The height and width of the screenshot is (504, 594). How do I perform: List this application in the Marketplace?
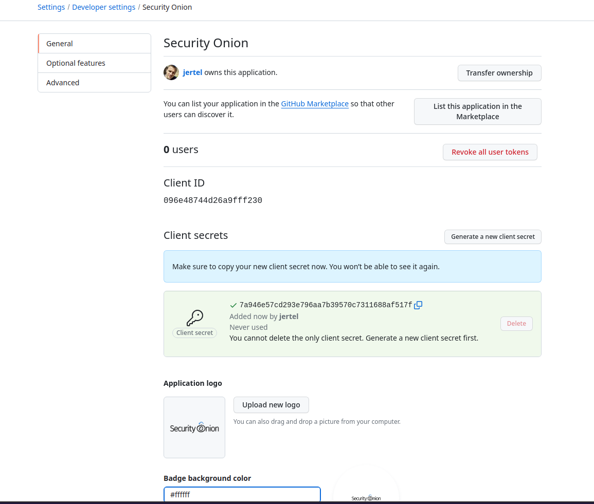click(477, 111)
